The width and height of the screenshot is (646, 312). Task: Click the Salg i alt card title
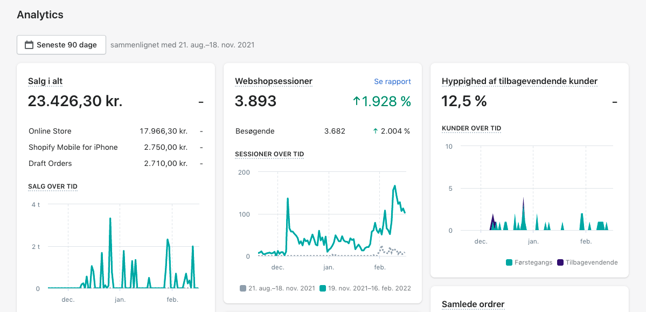point(45,81)
